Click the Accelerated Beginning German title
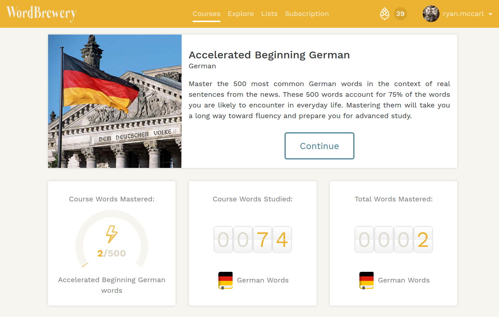 [269, 55]
